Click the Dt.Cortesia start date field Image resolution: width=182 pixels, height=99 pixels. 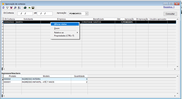[x=25, y=13]
